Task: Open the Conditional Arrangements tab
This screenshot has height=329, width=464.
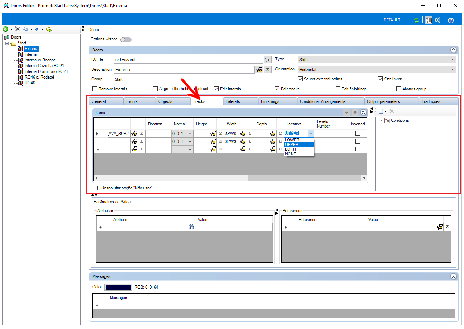Action: coord(331,101)
